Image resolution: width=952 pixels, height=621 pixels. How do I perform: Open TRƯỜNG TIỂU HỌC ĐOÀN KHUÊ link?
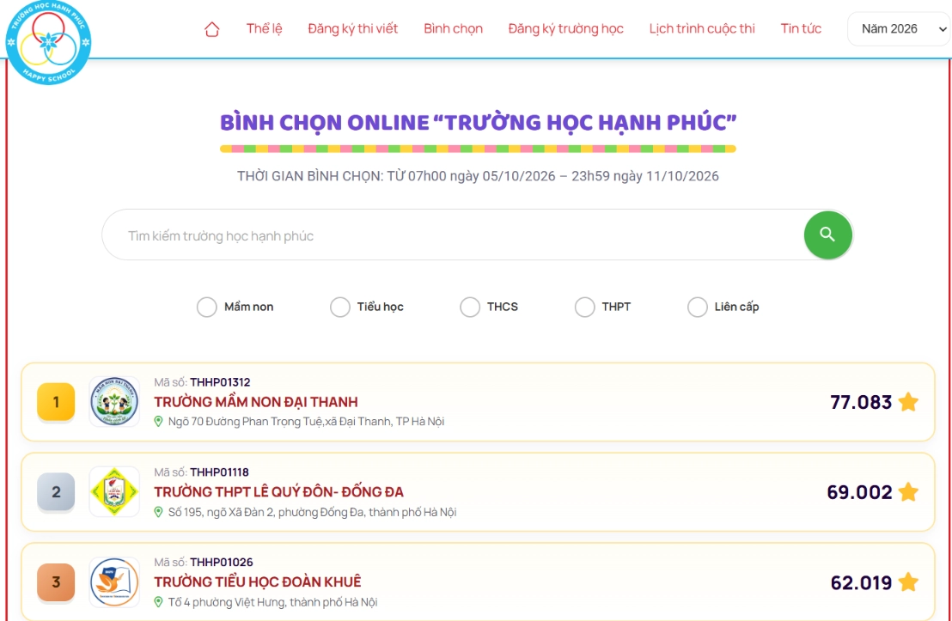tap(258, 581)
